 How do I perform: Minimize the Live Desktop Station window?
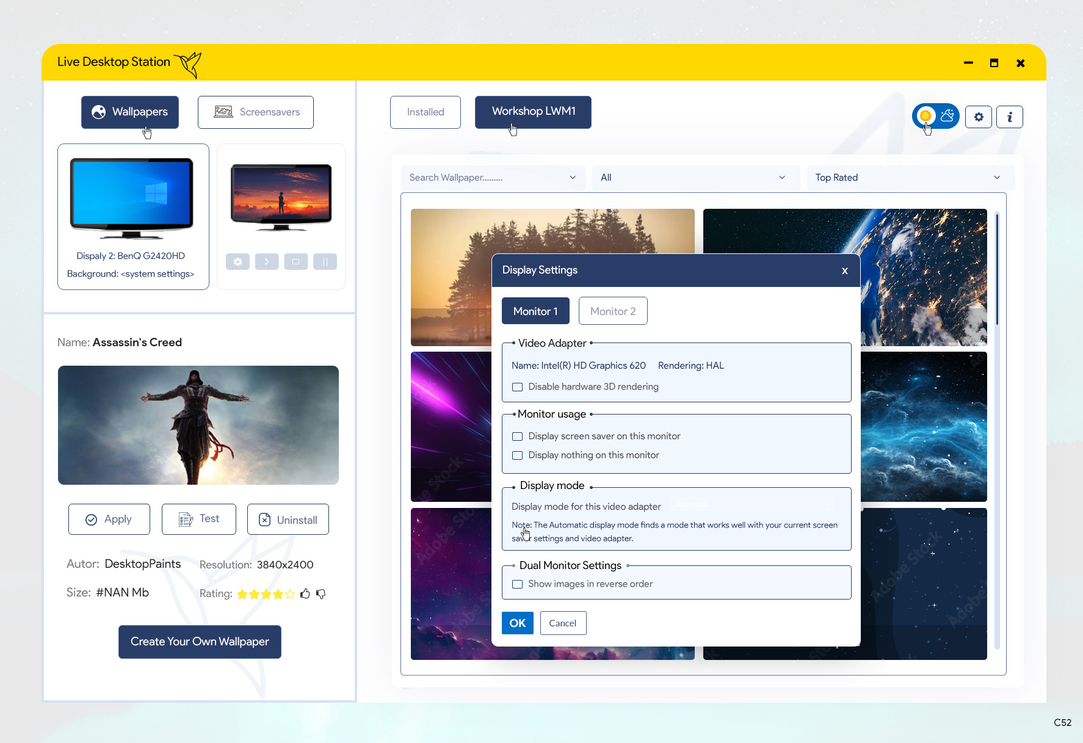[x=968, y=63]
